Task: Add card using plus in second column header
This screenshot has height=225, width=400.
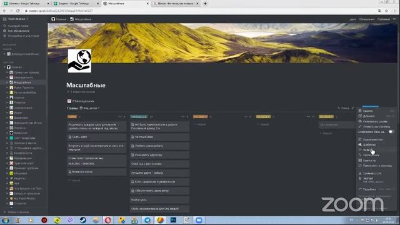Action: click(187, 117)
